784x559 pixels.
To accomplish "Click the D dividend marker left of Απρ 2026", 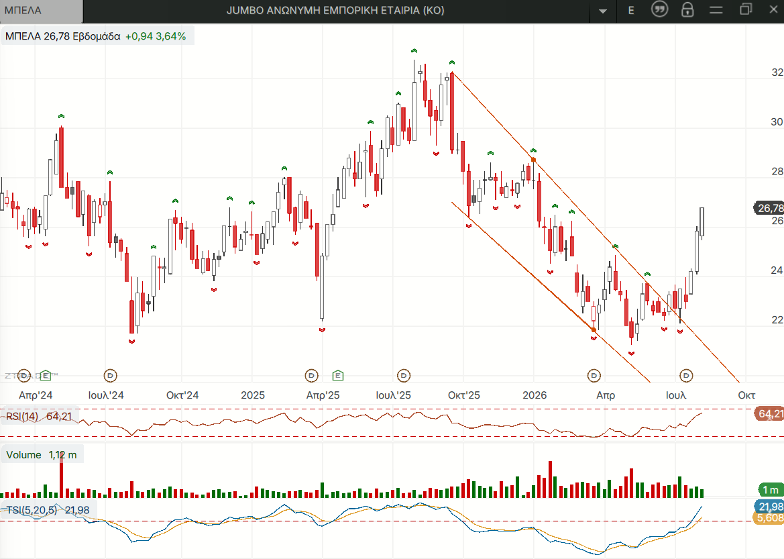I will click(594, 375).
